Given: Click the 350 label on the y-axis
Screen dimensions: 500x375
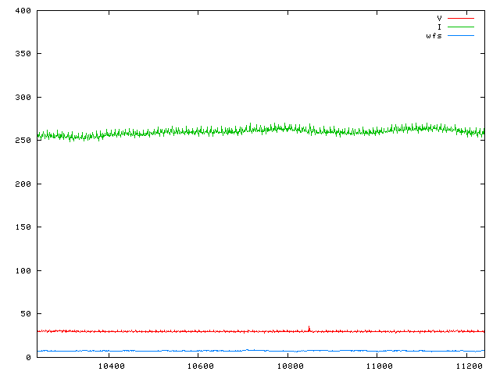Looking at the screenshot, I should click(x=22, y=54).
